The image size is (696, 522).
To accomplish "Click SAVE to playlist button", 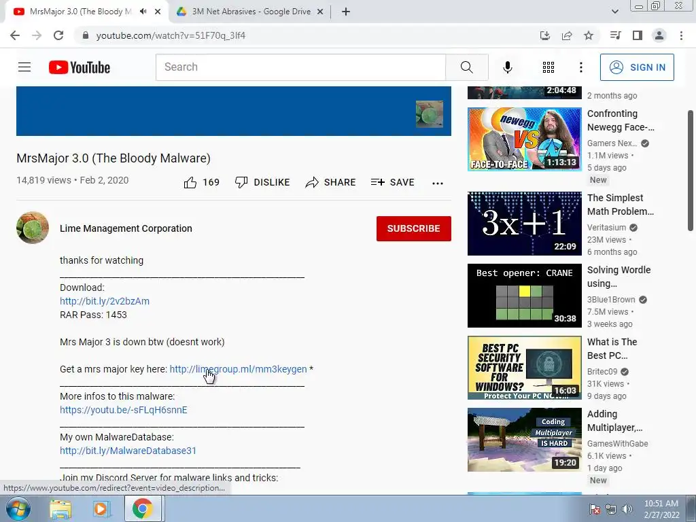I will click(392, 182).
